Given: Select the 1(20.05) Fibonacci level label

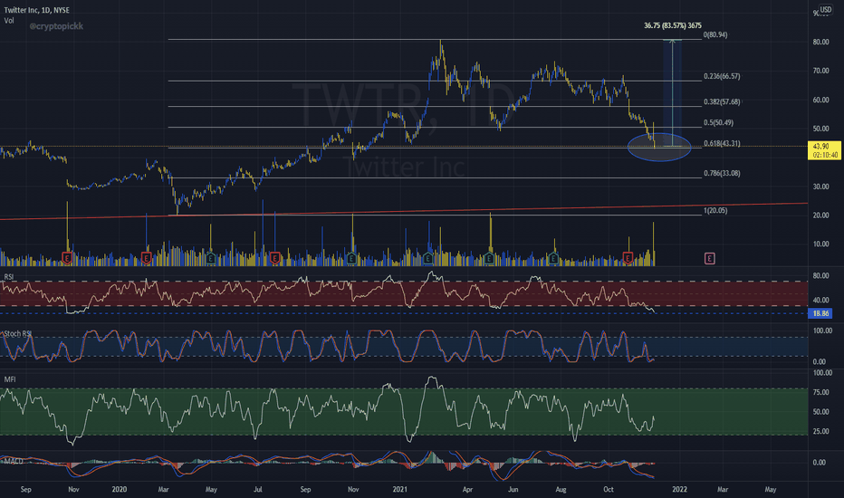Looking at the screenshot, I should point(716,210).
